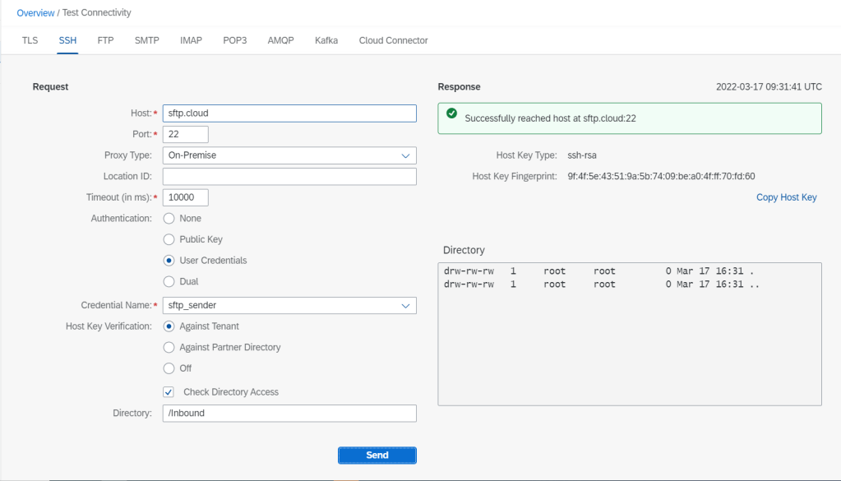Screen dimensions: 841x481
Task: Click the green success checkmark icon
Action: pyautogui.click(x=451, y=114)
